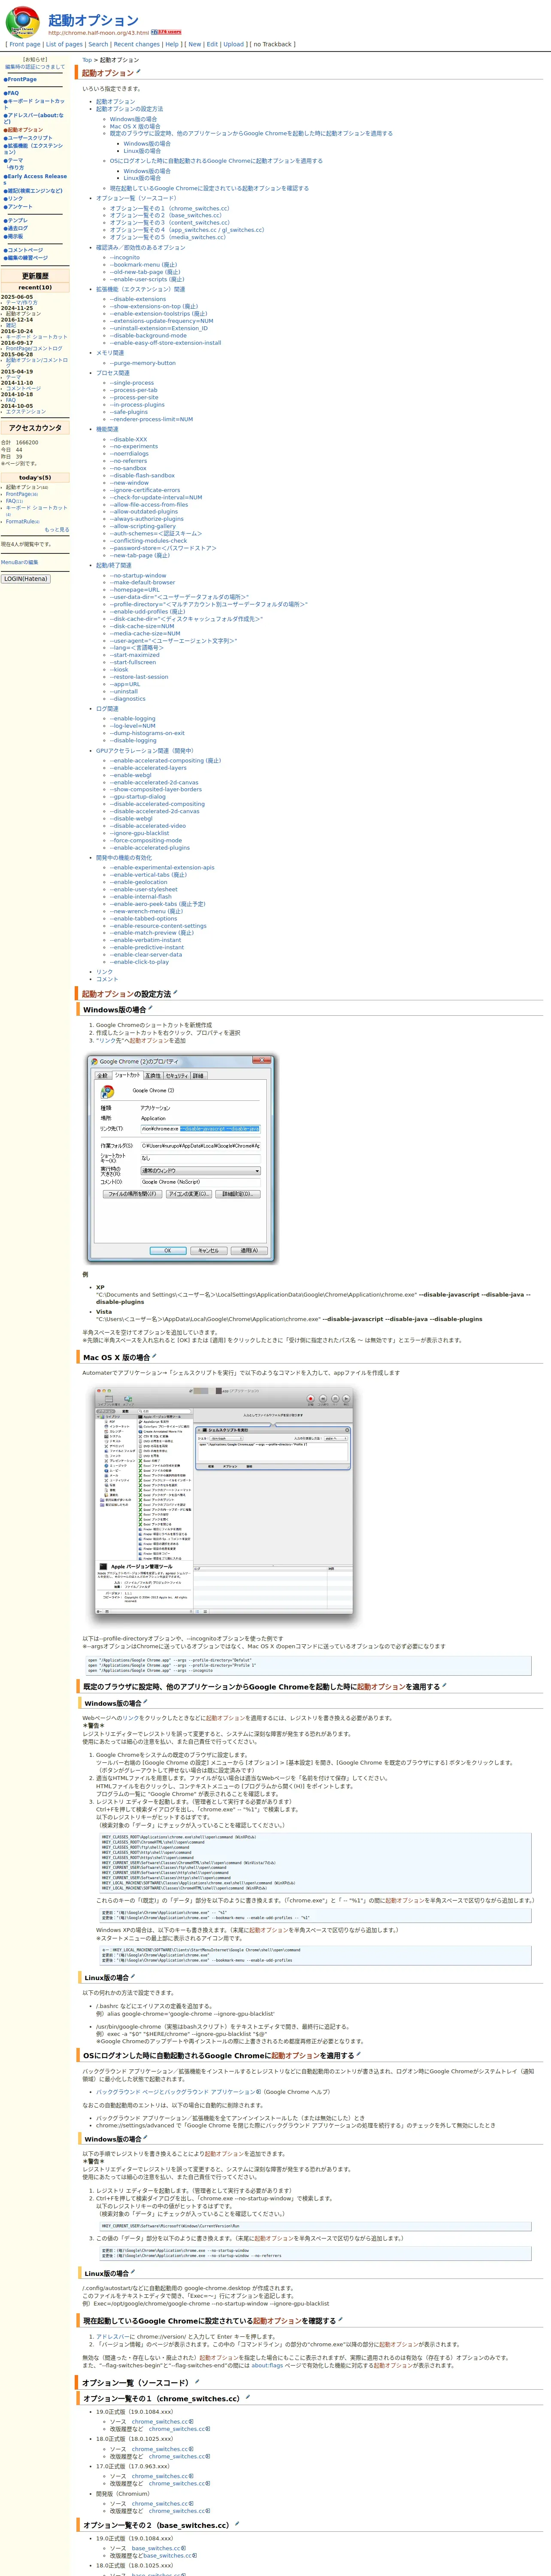
Task: Click Search in the top navigation
Action: point(98,44)
